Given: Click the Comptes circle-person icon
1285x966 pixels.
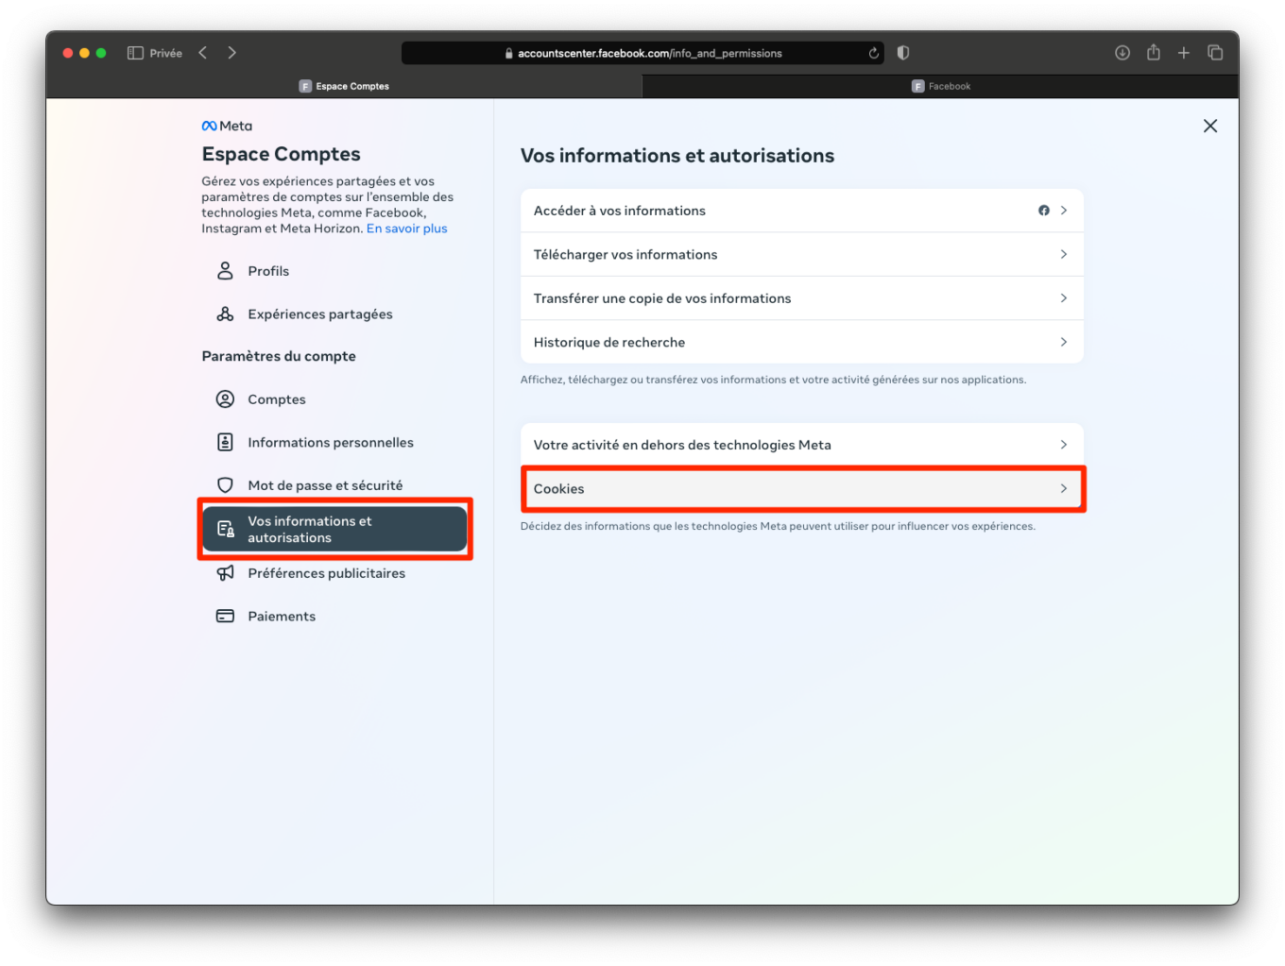Looking at the screenshot, I should [225, 399].
